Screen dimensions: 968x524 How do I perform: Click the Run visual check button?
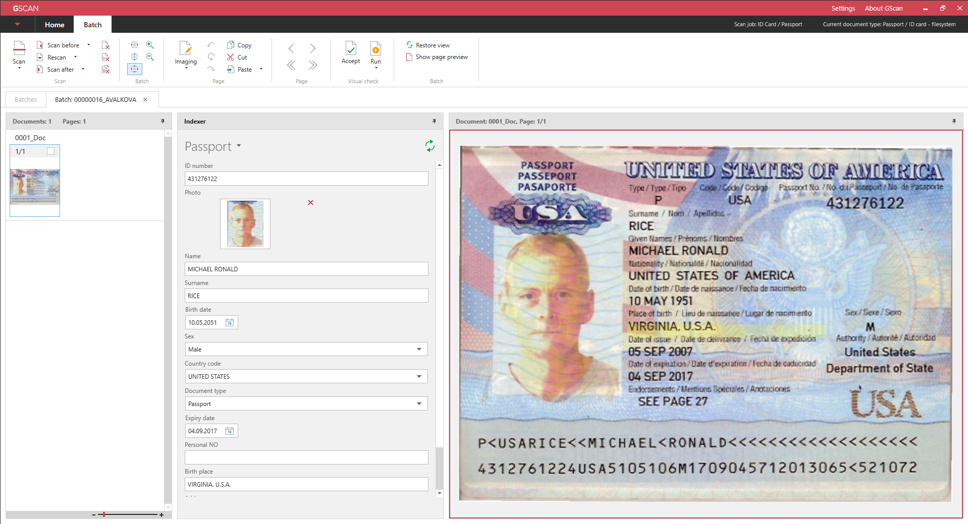(376, 54)
